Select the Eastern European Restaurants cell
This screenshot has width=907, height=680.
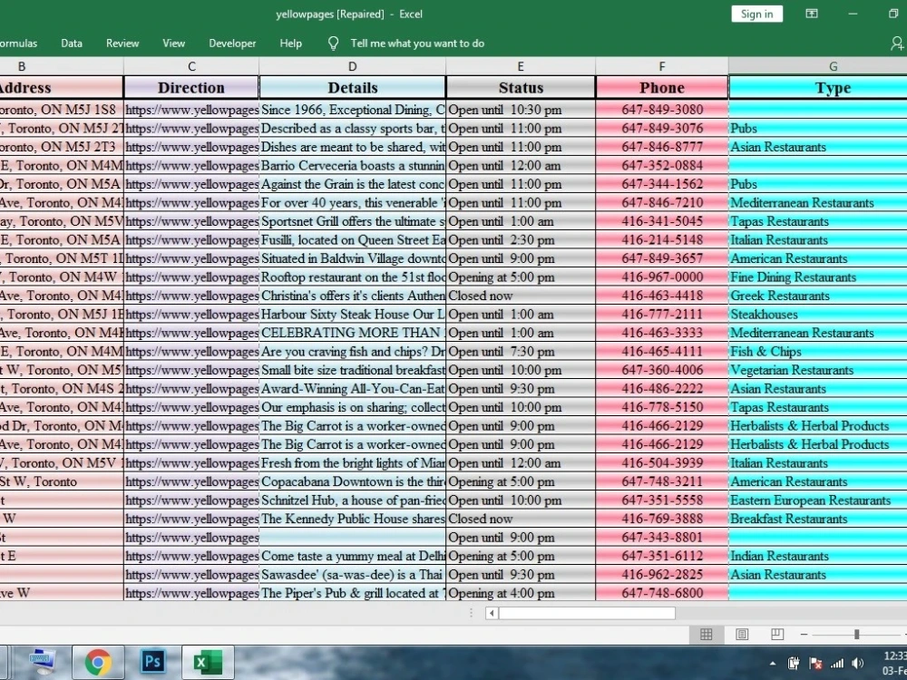(x=818, y=500)
